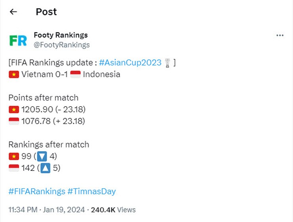Viewport: 293px width, 222px height.
Task: Click the blue up-triangle ranking icon
Action: [45, 168]
